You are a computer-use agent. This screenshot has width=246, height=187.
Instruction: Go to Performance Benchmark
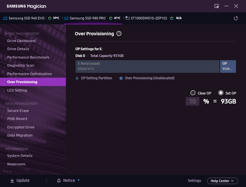(28, 57)
